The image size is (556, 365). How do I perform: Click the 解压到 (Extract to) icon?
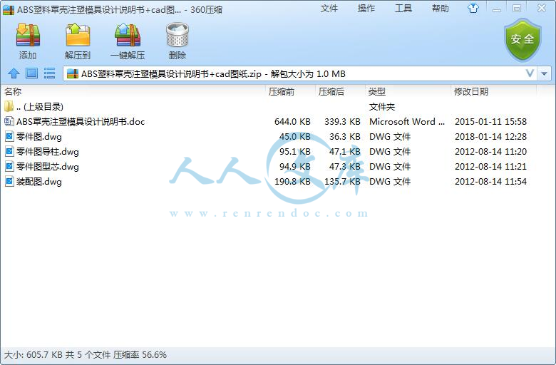[78, 36]
